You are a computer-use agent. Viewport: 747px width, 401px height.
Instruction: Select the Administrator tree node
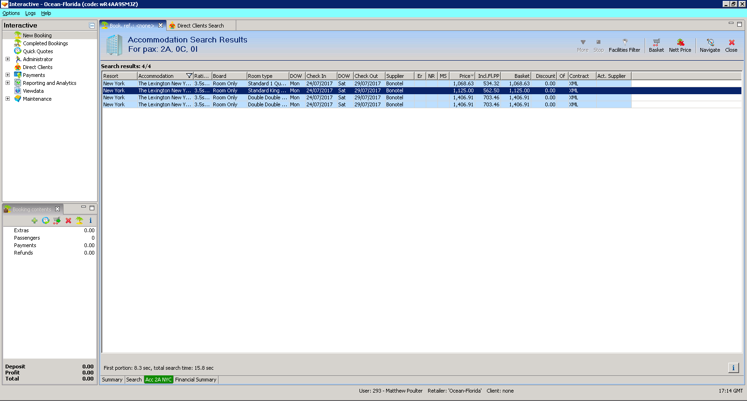[x=38, y=59]
